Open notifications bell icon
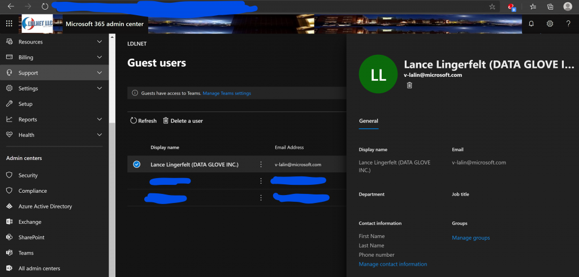 pos(532,24)
